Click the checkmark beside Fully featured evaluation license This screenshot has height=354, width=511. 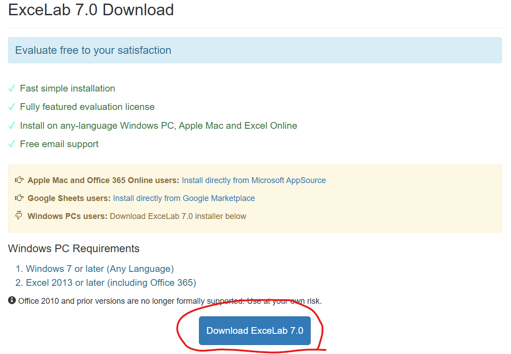pos(12,107)
